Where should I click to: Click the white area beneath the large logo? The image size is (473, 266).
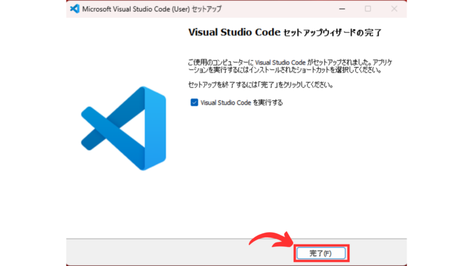click(x=123, y=203)
